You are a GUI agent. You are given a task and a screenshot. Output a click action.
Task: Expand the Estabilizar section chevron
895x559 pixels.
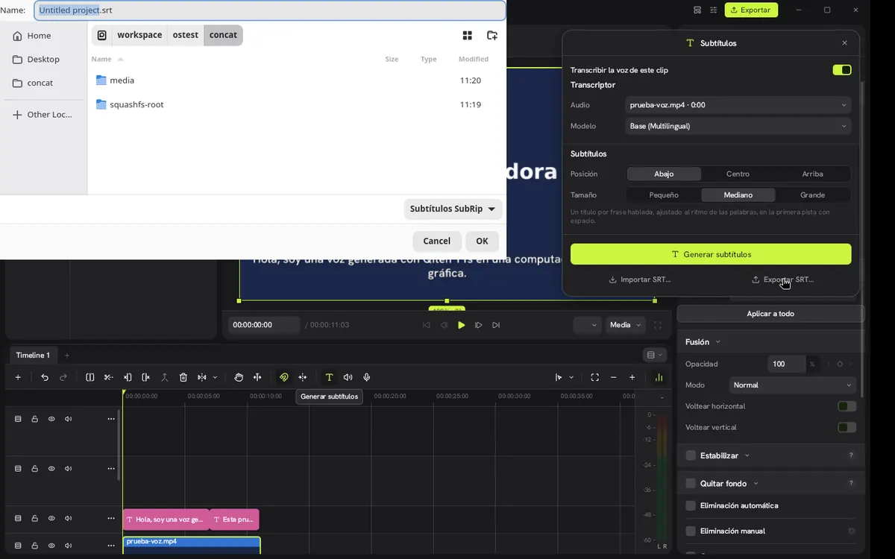click(x=747, y=455)
